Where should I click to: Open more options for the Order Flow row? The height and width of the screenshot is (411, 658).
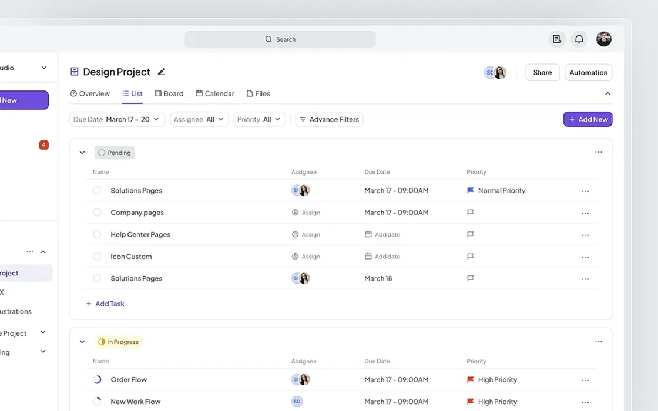tap(585, 380)
